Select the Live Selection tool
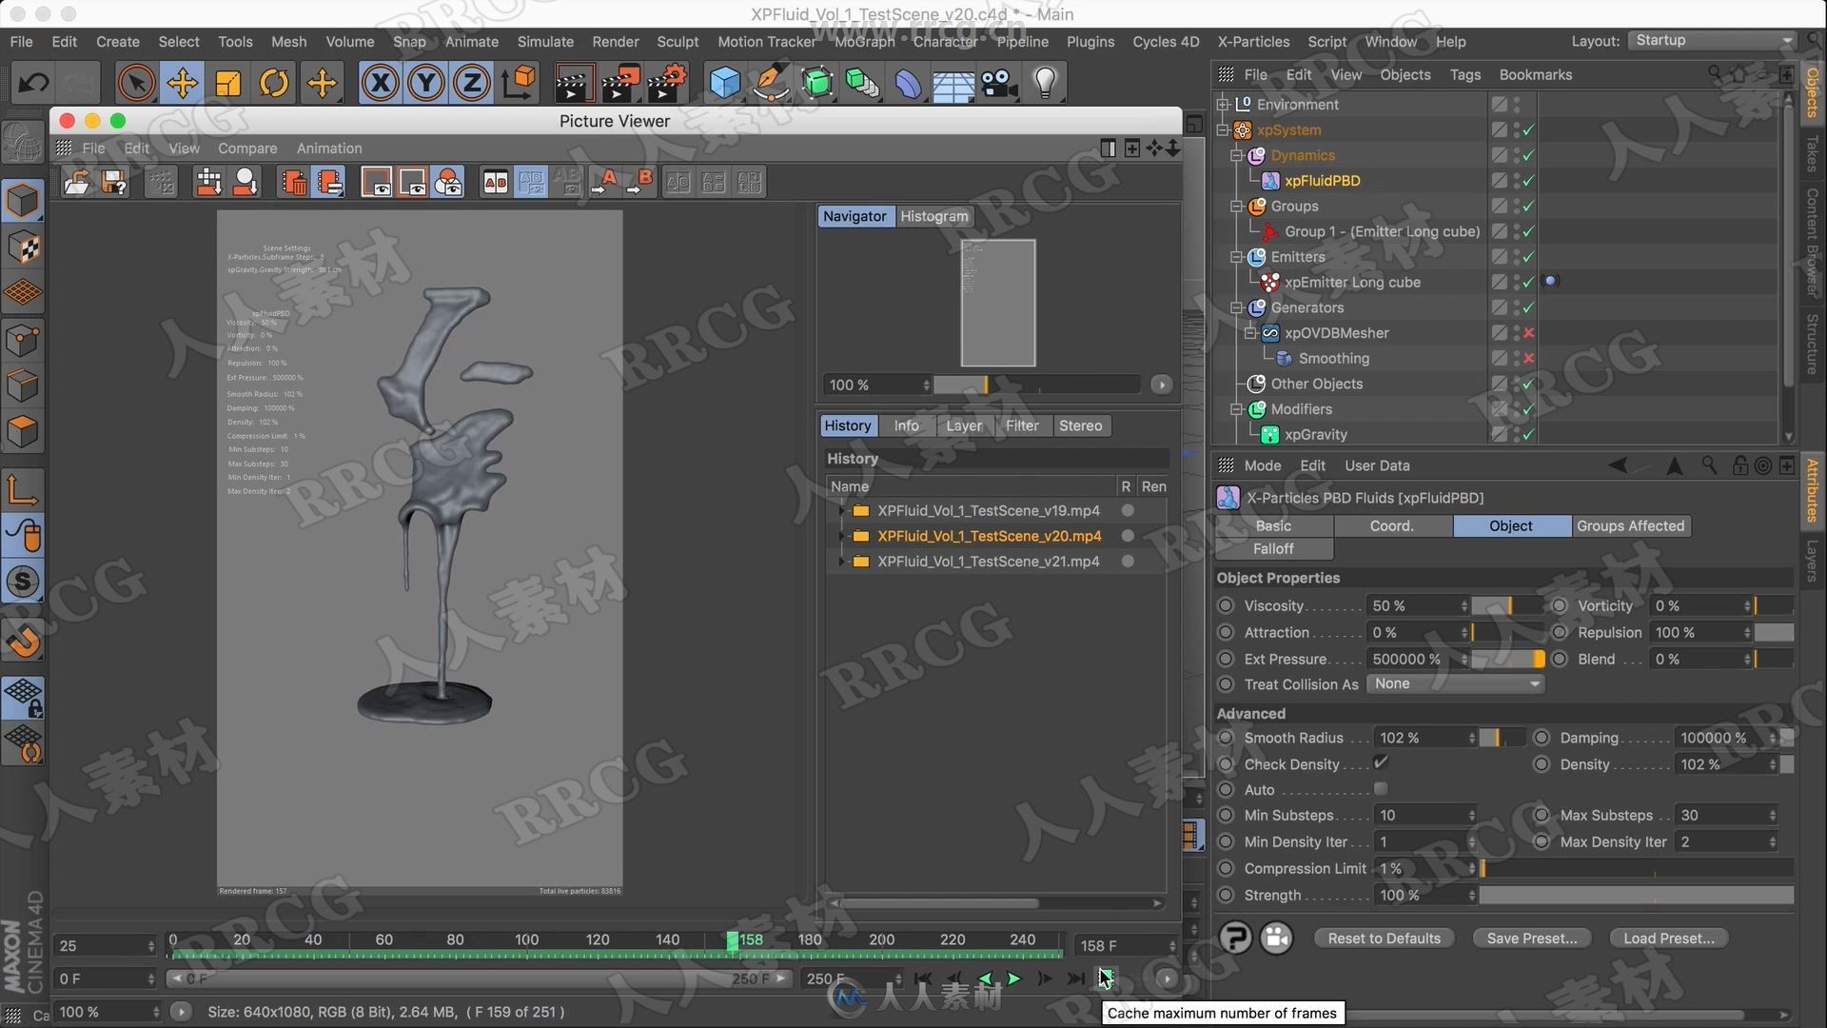 [x=136, y=83]
